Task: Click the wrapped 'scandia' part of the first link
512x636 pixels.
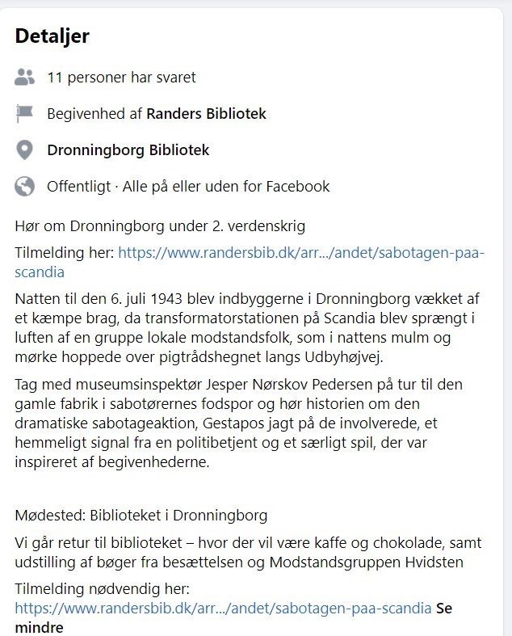Action: (40, 272)
